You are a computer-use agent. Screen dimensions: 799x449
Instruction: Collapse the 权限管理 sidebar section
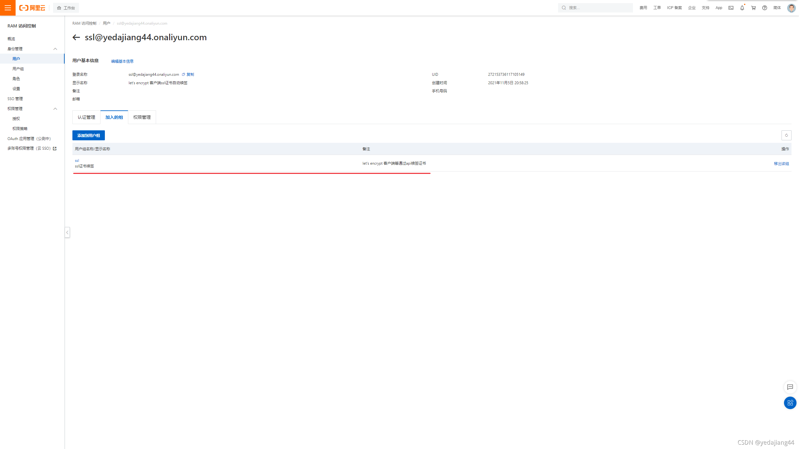coord(55,109)
